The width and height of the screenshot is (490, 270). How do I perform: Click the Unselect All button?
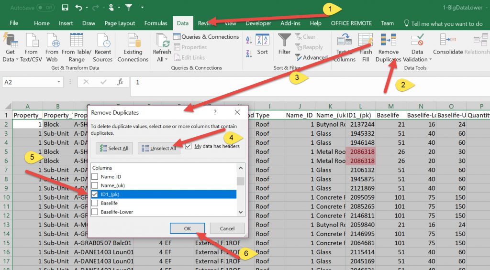point(159,148)
